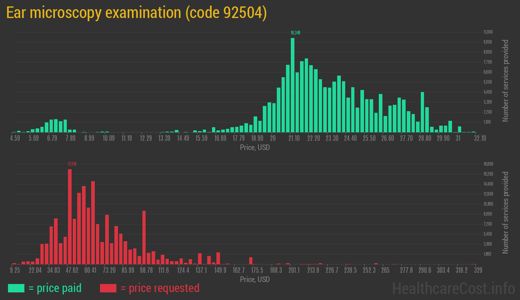
Task: Click the 47.62 x-axis tick label
Action: point(72,270)
